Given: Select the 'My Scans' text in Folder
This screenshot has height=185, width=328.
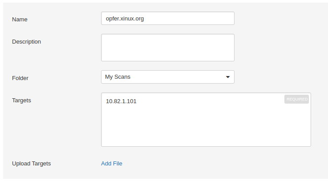Looking at the screenshot, I should (117, 77).
